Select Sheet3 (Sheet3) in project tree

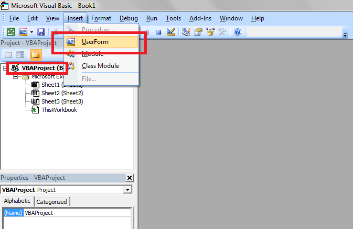click(x=62, y=101)
